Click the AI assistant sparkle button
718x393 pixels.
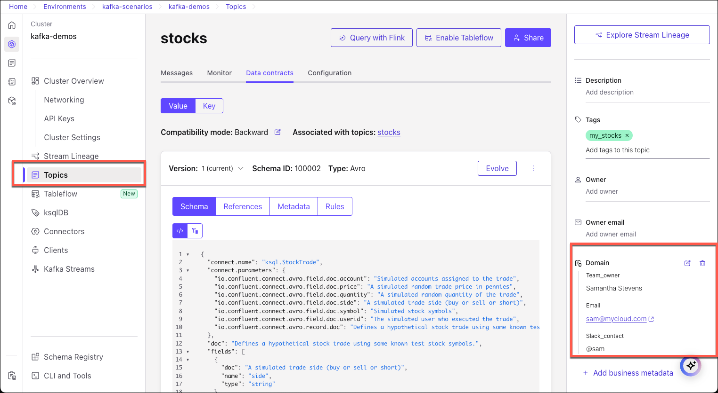pyautogui.click(x=690, y=365)
